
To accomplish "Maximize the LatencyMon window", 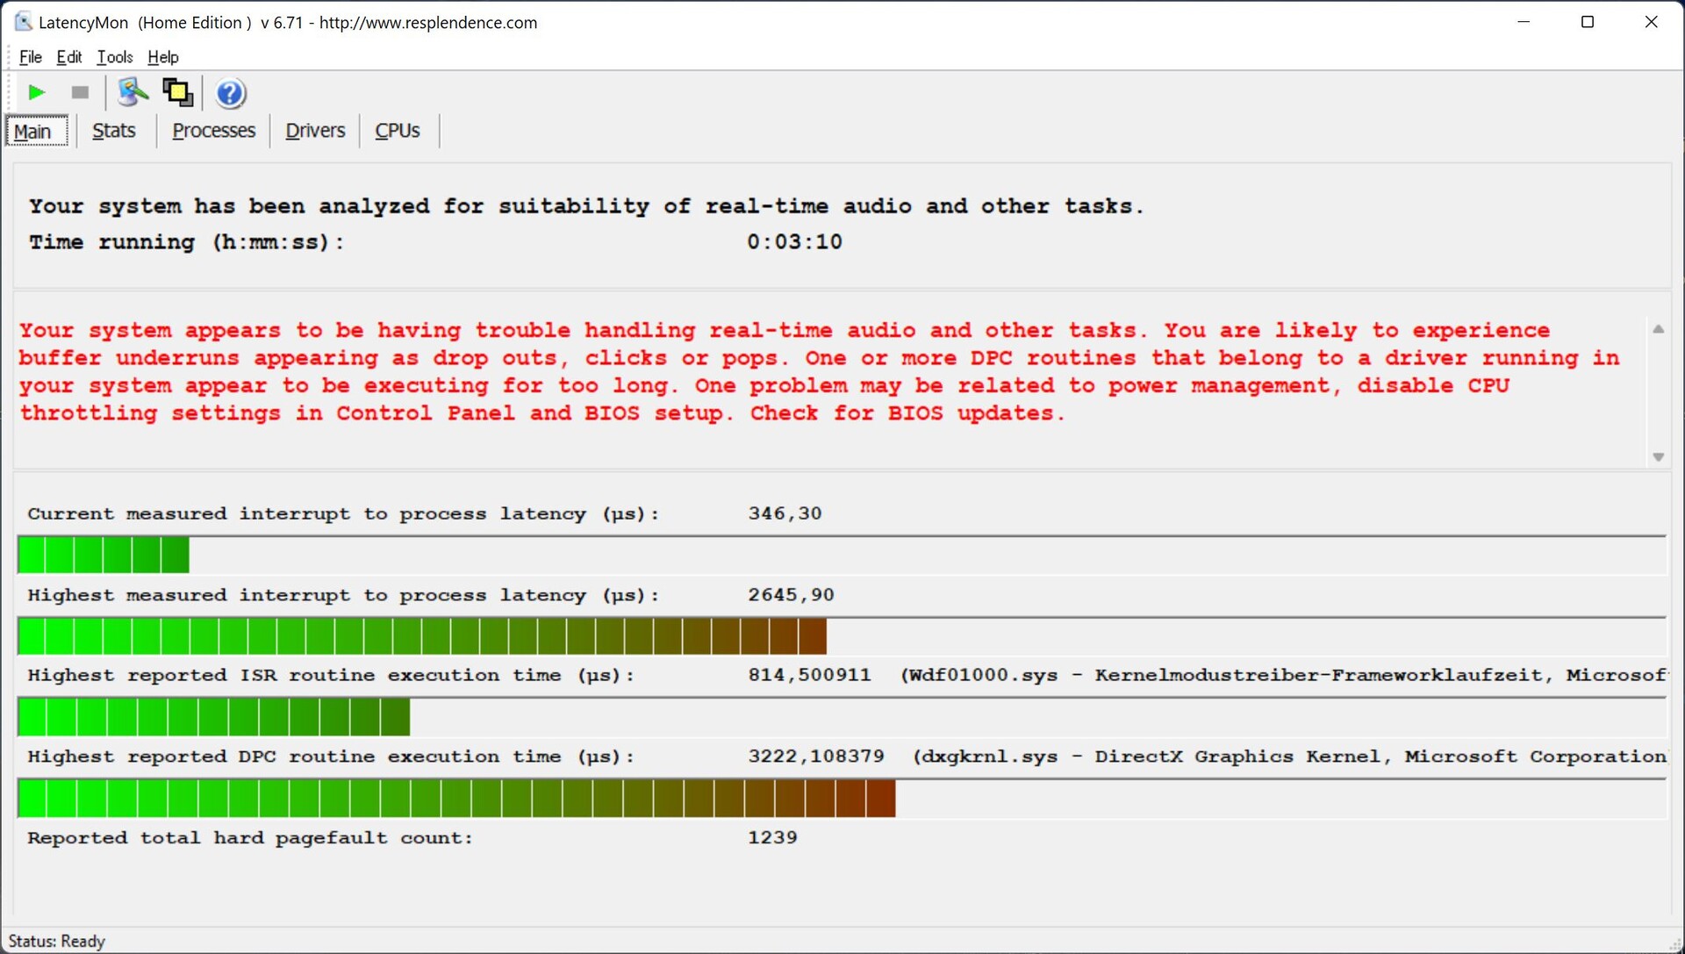I will (1587, 22).
